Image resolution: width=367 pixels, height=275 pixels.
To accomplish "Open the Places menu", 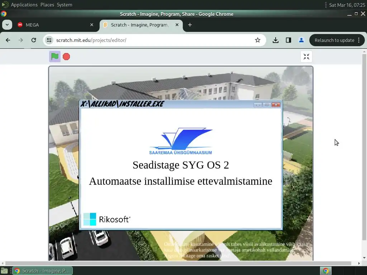I will click(x=47, y=5).
